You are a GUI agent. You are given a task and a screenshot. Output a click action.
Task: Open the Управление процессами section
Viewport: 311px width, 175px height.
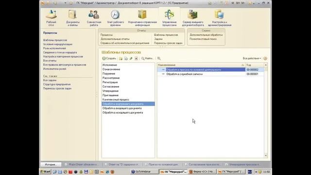click(170, 18)
